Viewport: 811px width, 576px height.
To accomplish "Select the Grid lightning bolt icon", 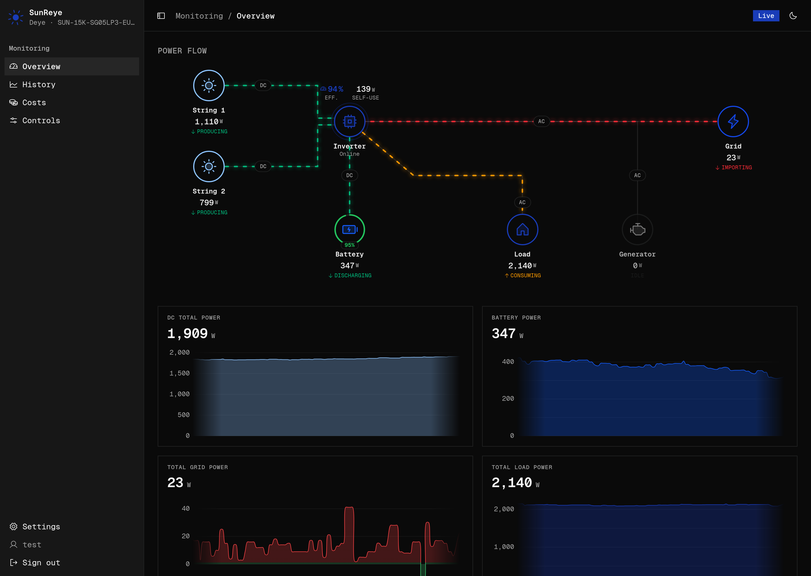I will (733, 121).
